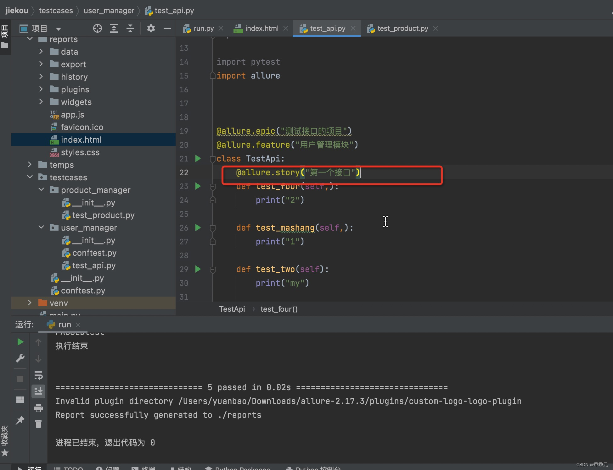
Task: Click the expand all tree icon
Action: (x=114, y=29)
